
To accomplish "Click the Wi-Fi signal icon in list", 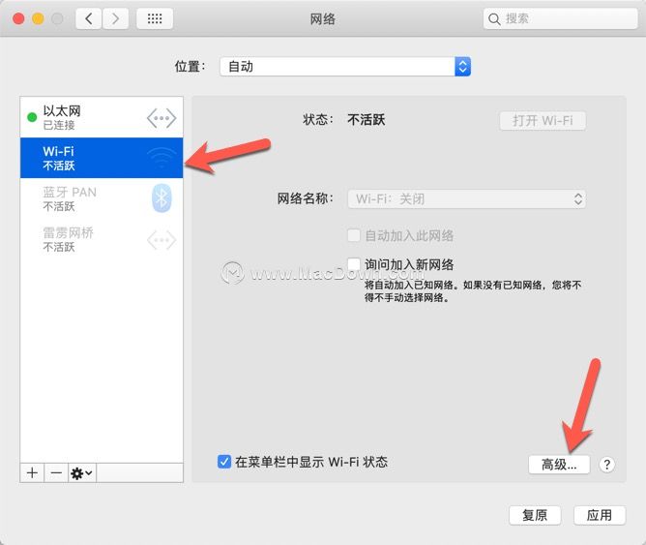I will pyautogui.click(x=161, y=158).
